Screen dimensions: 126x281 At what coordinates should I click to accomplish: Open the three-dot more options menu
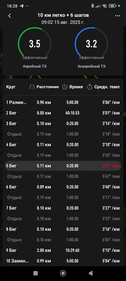pos(117,16)
